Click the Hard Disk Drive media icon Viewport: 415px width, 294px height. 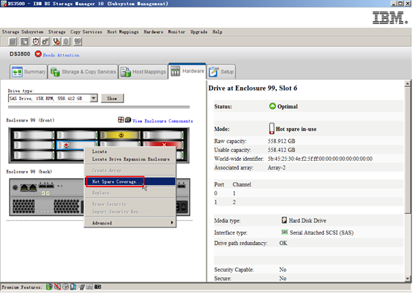pyautogui.click(x=284, y=220)
